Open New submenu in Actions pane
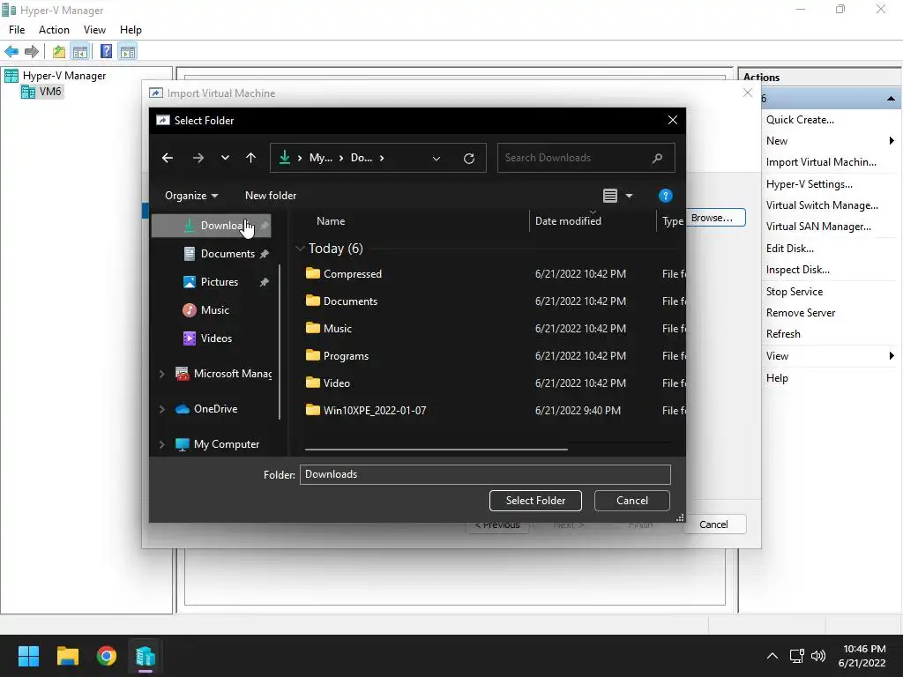This screenshot has height=677, width=903. tap(829, 141)
